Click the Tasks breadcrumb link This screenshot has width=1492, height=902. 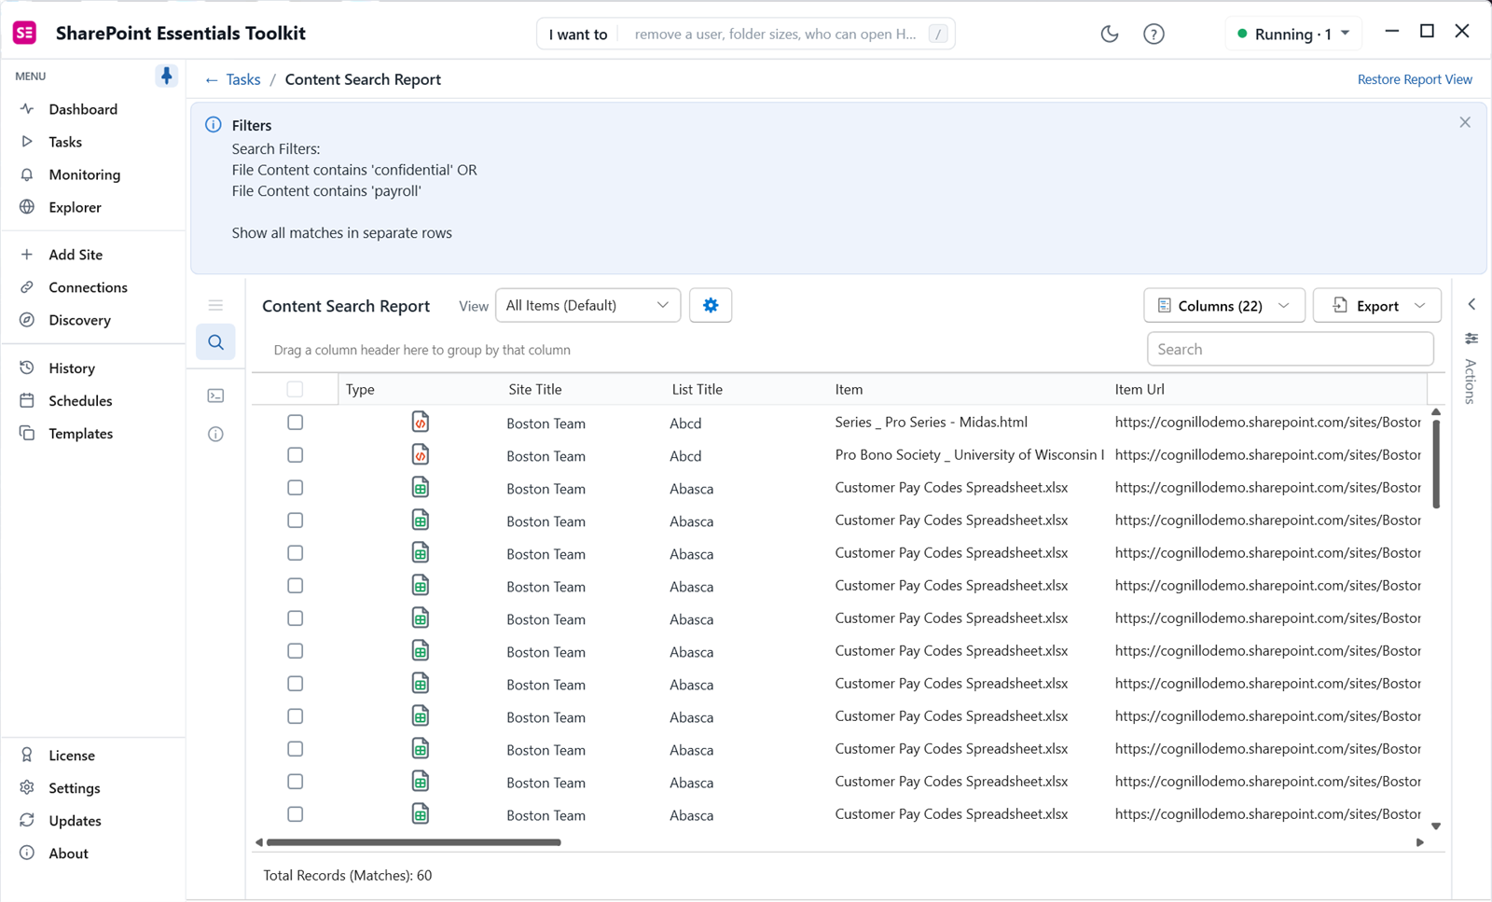[243, 80]
